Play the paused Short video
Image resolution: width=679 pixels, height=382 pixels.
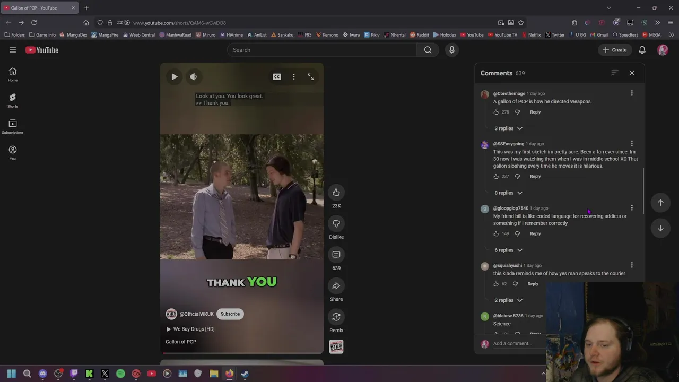[x=174, y=77]
